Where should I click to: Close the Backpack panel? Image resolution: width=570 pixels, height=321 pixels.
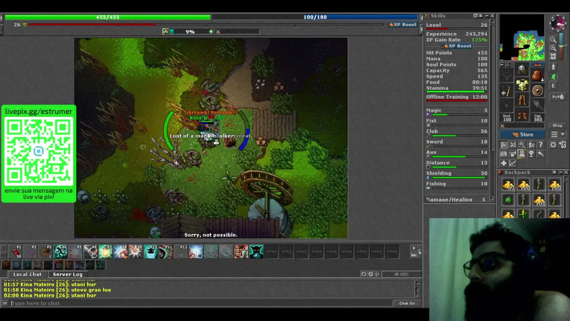(x=566, y=173)
